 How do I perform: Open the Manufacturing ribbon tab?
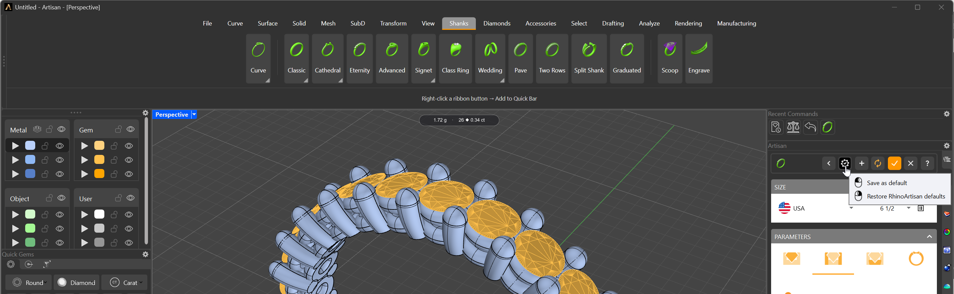click(x=736, y=23)
